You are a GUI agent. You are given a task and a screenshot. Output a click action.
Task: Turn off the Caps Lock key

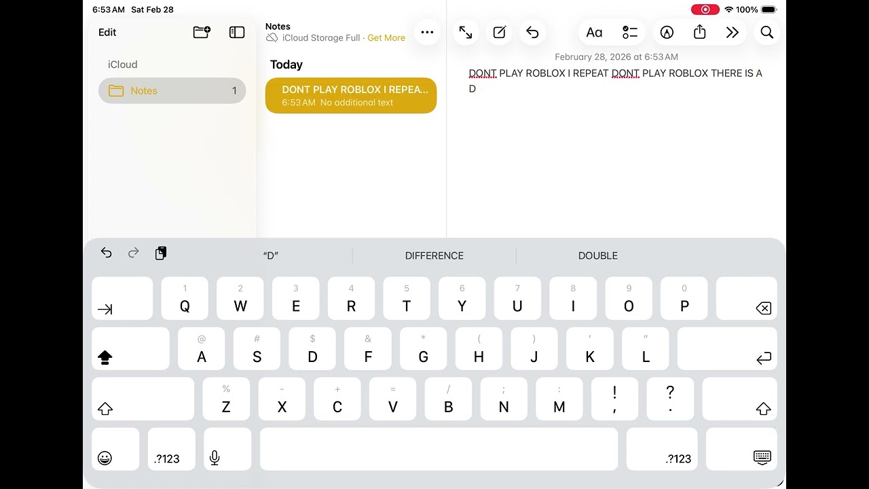[130, 348]
